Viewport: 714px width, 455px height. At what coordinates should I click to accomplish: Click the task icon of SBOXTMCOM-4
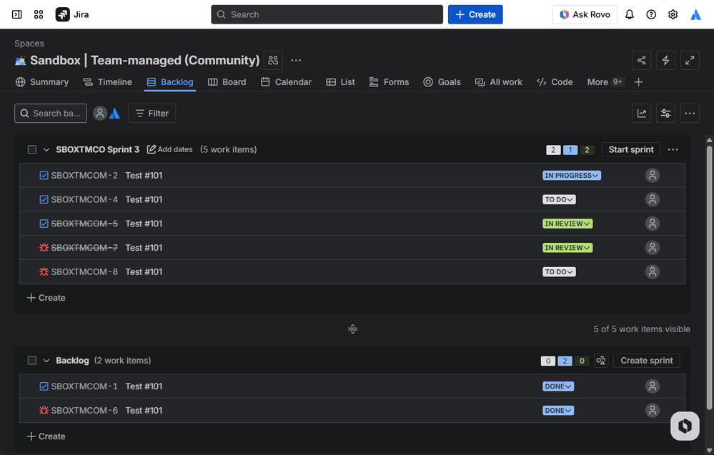click(44, 199)
